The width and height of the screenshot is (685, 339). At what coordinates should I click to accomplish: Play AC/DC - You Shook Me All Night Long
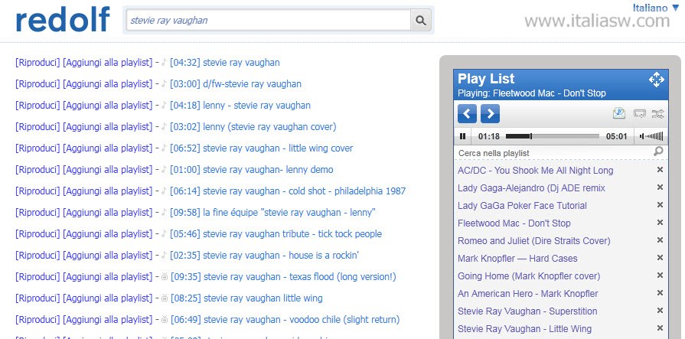[x=535, y=171]
